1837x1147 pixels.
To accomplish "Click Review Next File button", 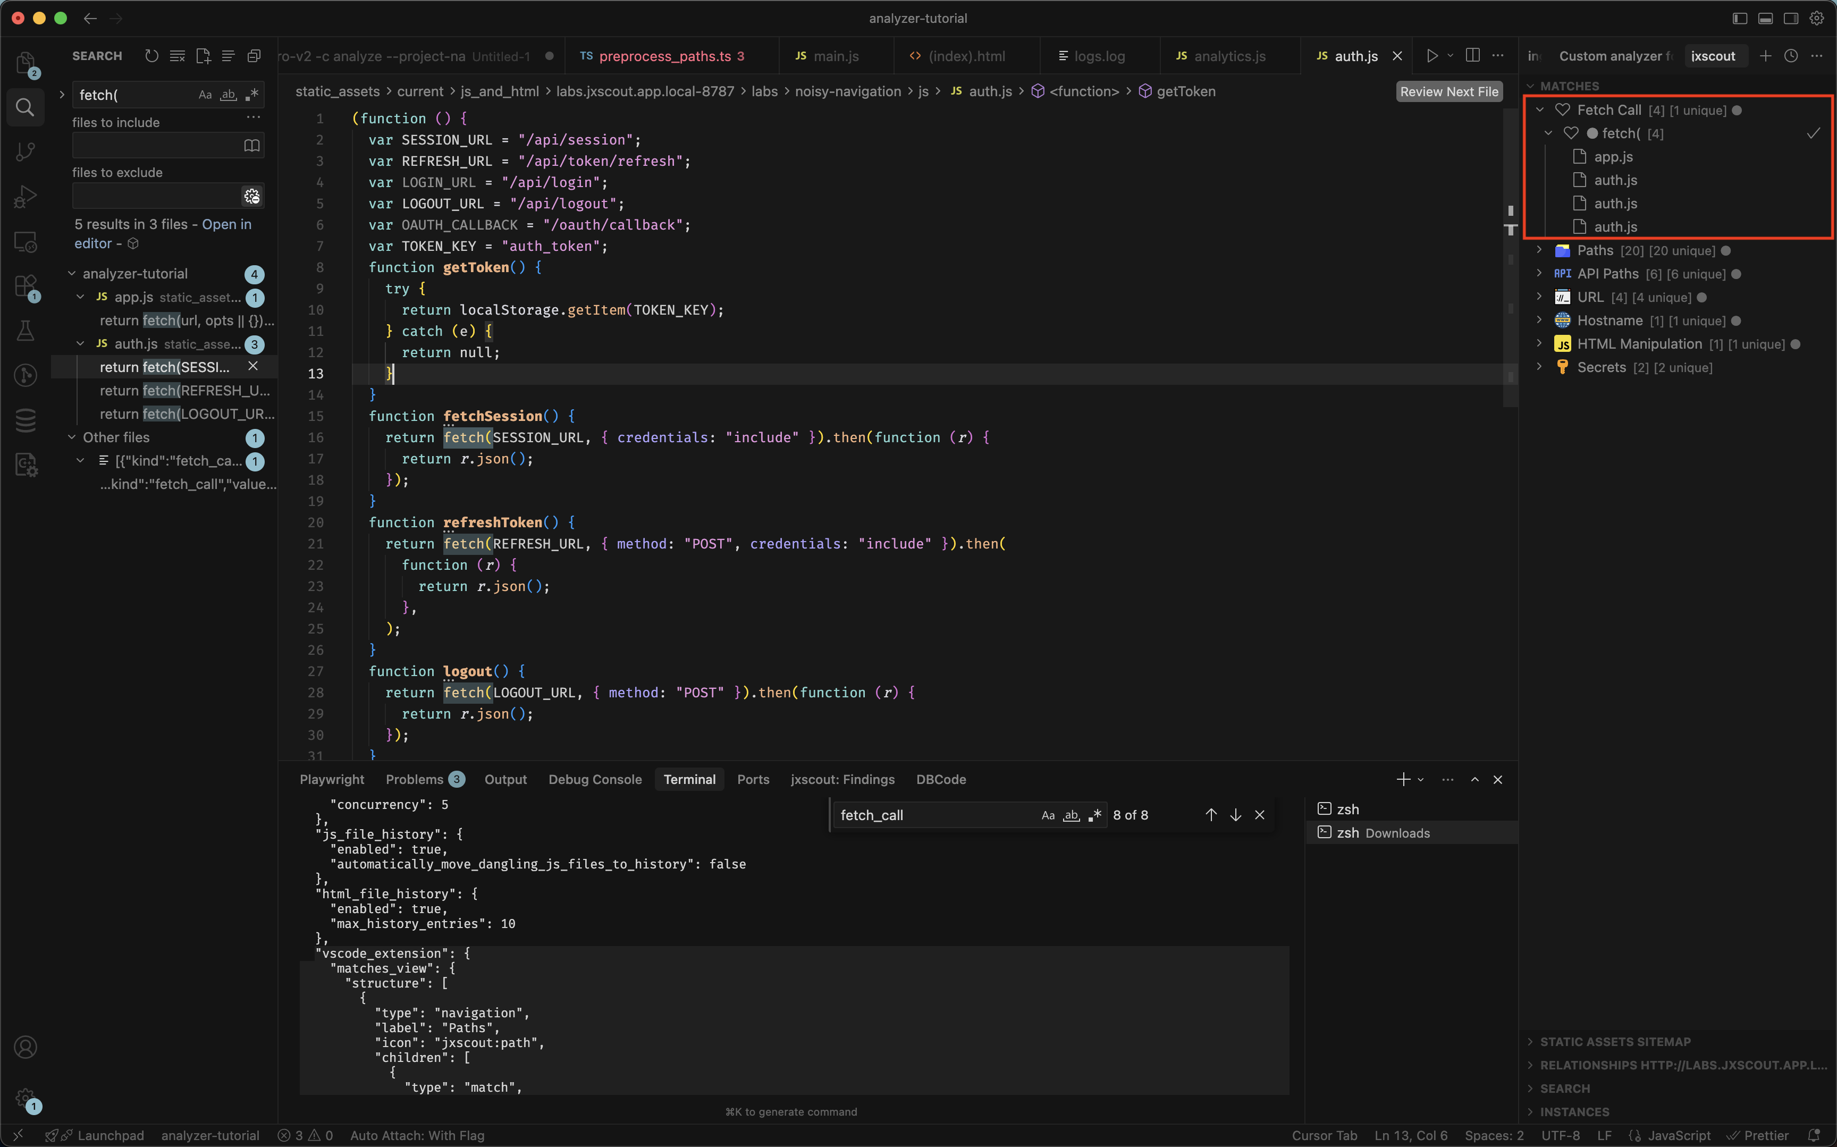I will tap(1448, 91).
